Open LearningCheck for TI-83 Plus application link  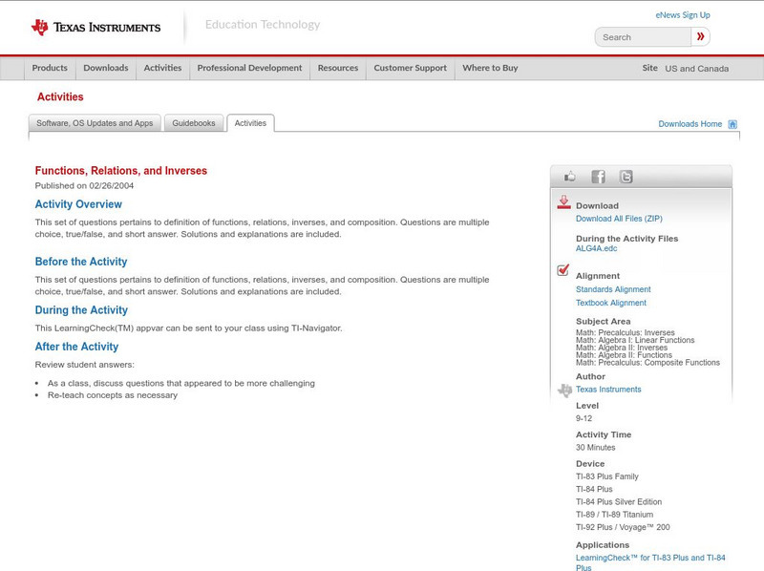point(650,562)
